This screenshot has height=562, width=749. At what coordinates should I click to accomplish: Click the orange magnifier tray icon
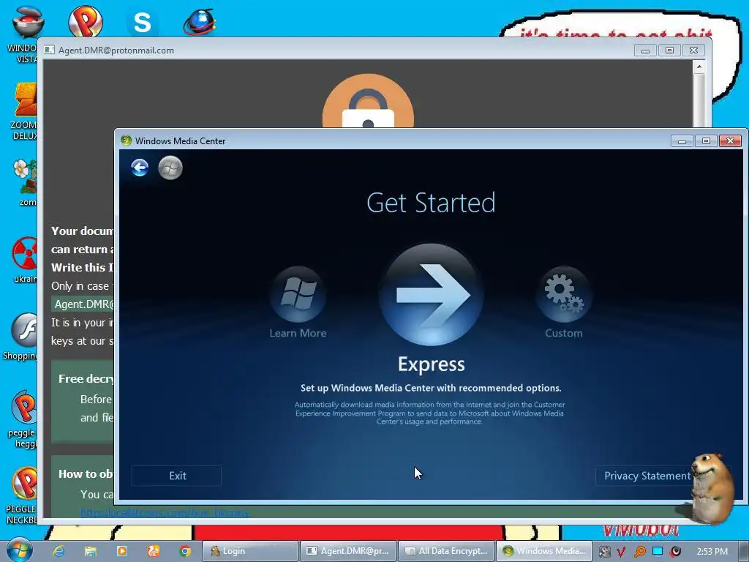(639, 552)
